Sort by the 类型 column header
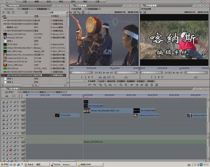This screenshot has height=167, width=210. click(36, 16)
